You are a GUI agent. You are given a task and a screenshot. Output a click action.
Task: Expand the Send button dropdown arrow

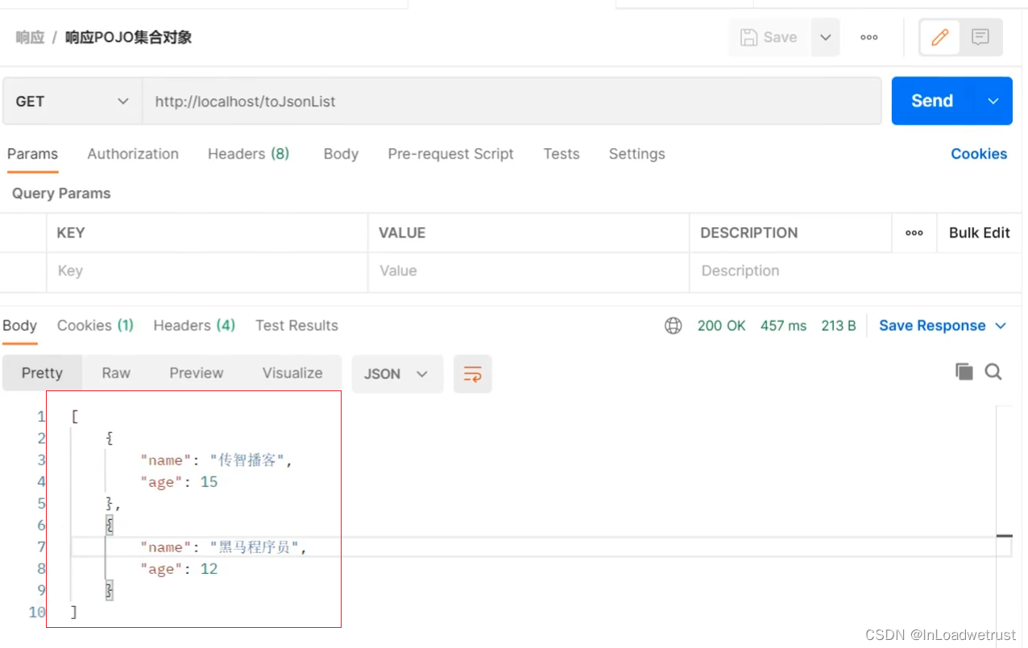point(993,101)
